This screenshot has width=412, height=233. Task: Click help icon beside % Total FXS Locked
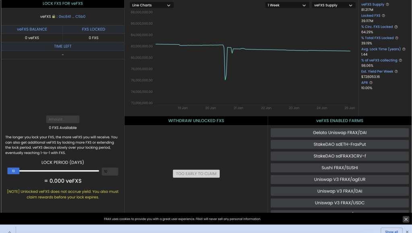click(397, 38)
